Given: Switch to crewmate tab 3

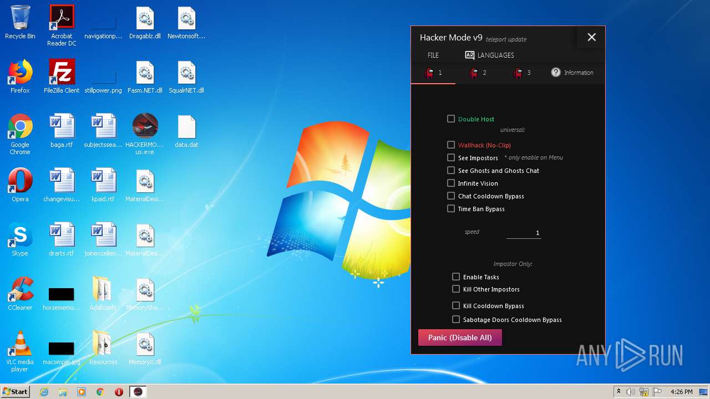Looking at the screenshot, I should 522,73.
